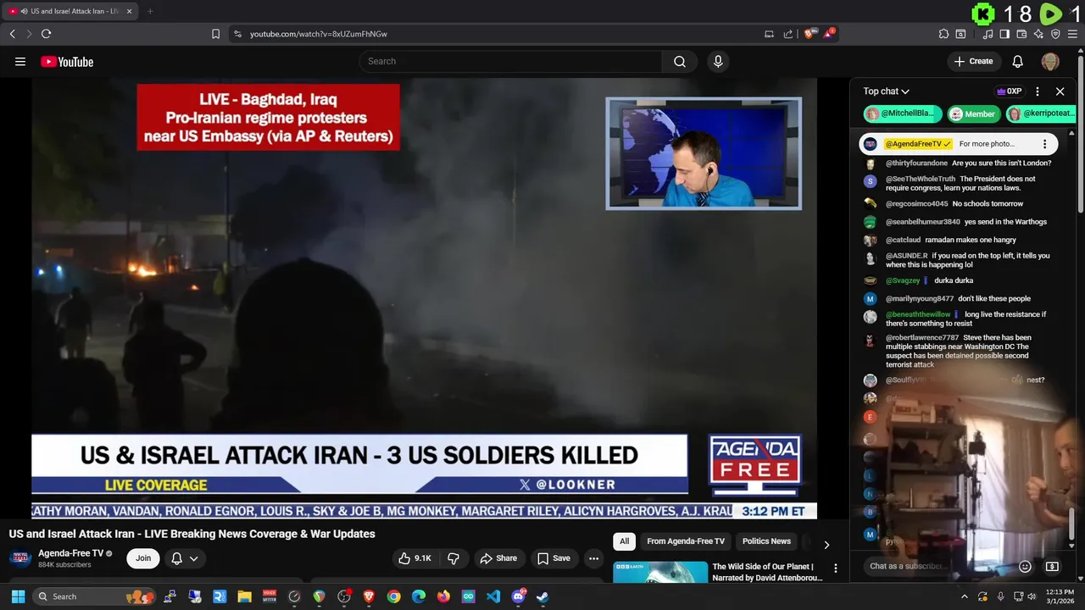Open the browser main hamburger menu
Screen dimensions: 1085x610
1073,34
